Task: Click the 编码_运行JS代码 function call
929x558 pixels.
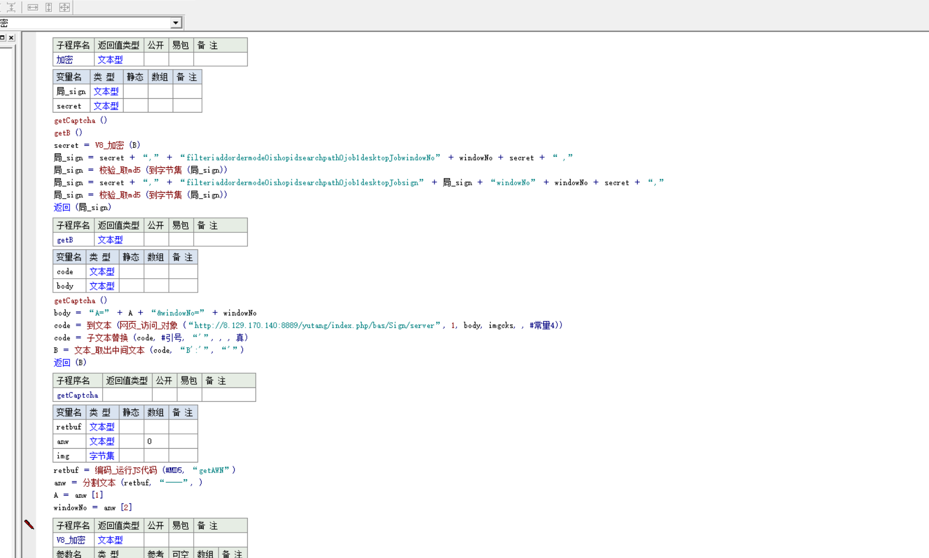Action: (x=126, y=470)
